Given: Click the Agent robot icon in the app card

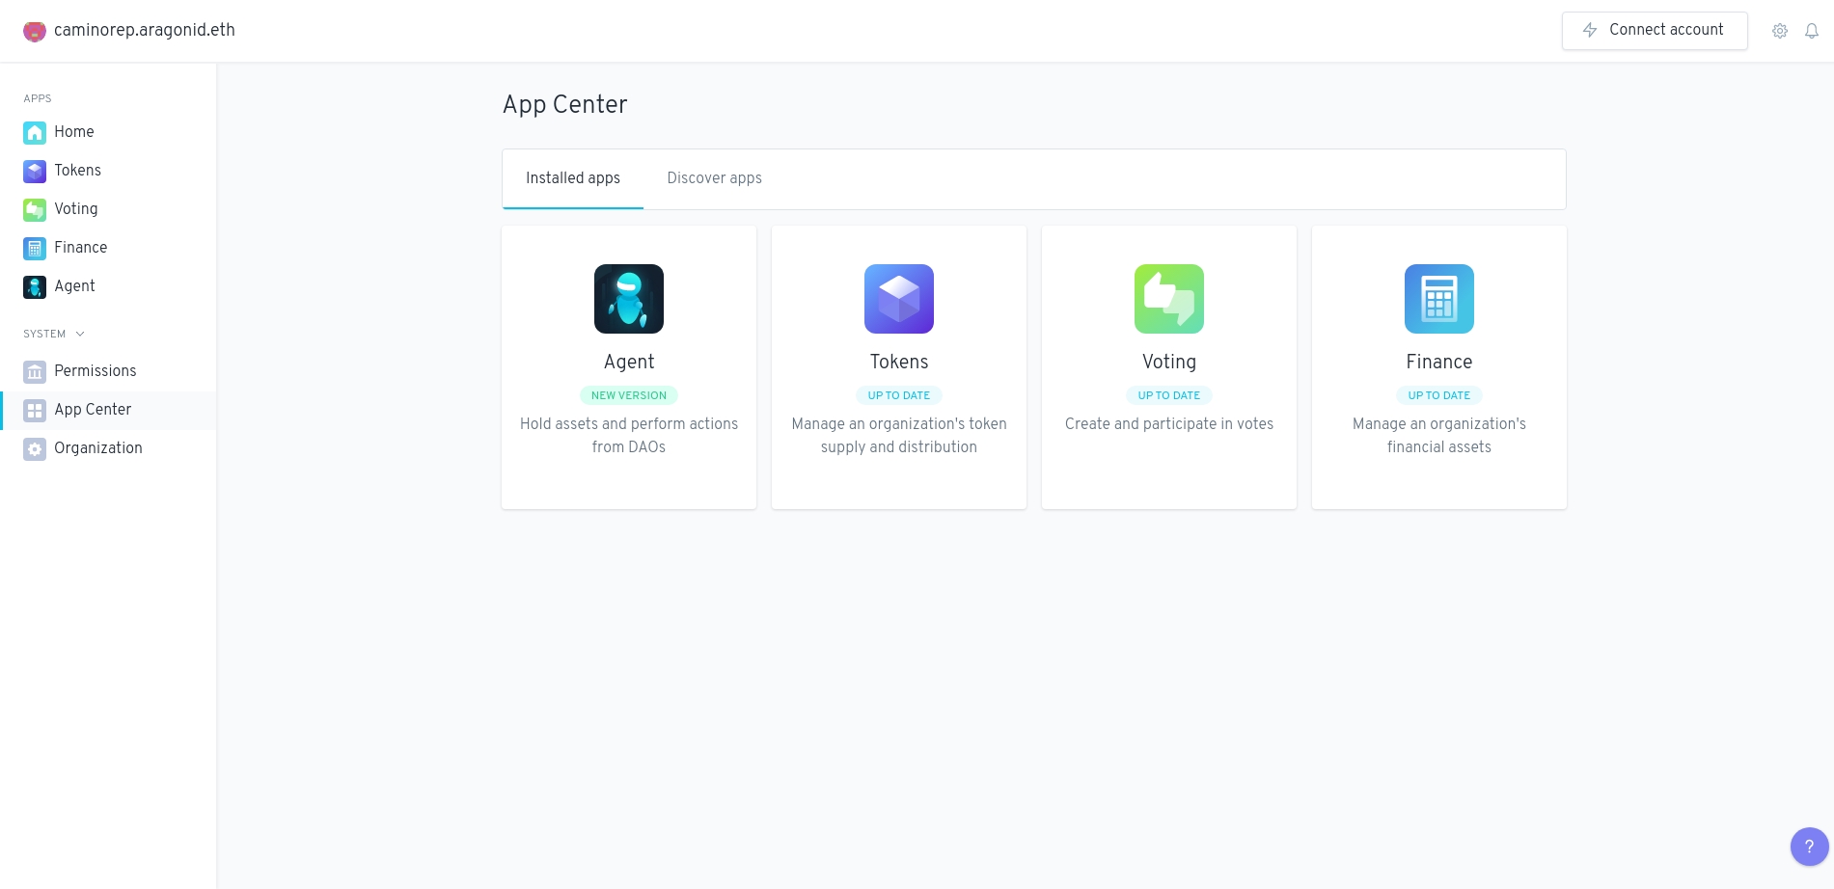Looking at the screenshot, I should [x=629, y=299].
